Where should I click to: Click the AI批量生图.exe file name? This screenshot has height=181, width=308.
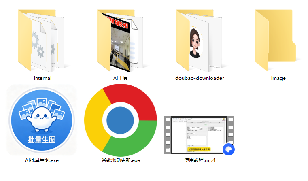coord(42,160)
